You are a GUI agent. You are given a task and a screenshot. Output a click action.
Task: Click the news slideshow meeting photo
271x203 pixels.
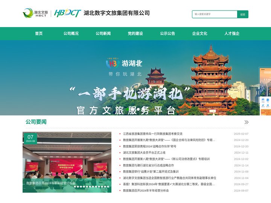point(67,162)
